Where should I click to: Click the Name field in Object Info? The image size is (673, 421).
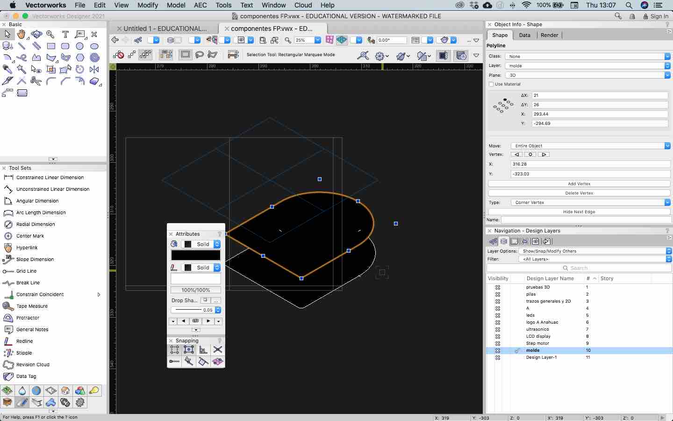[586, 220]
